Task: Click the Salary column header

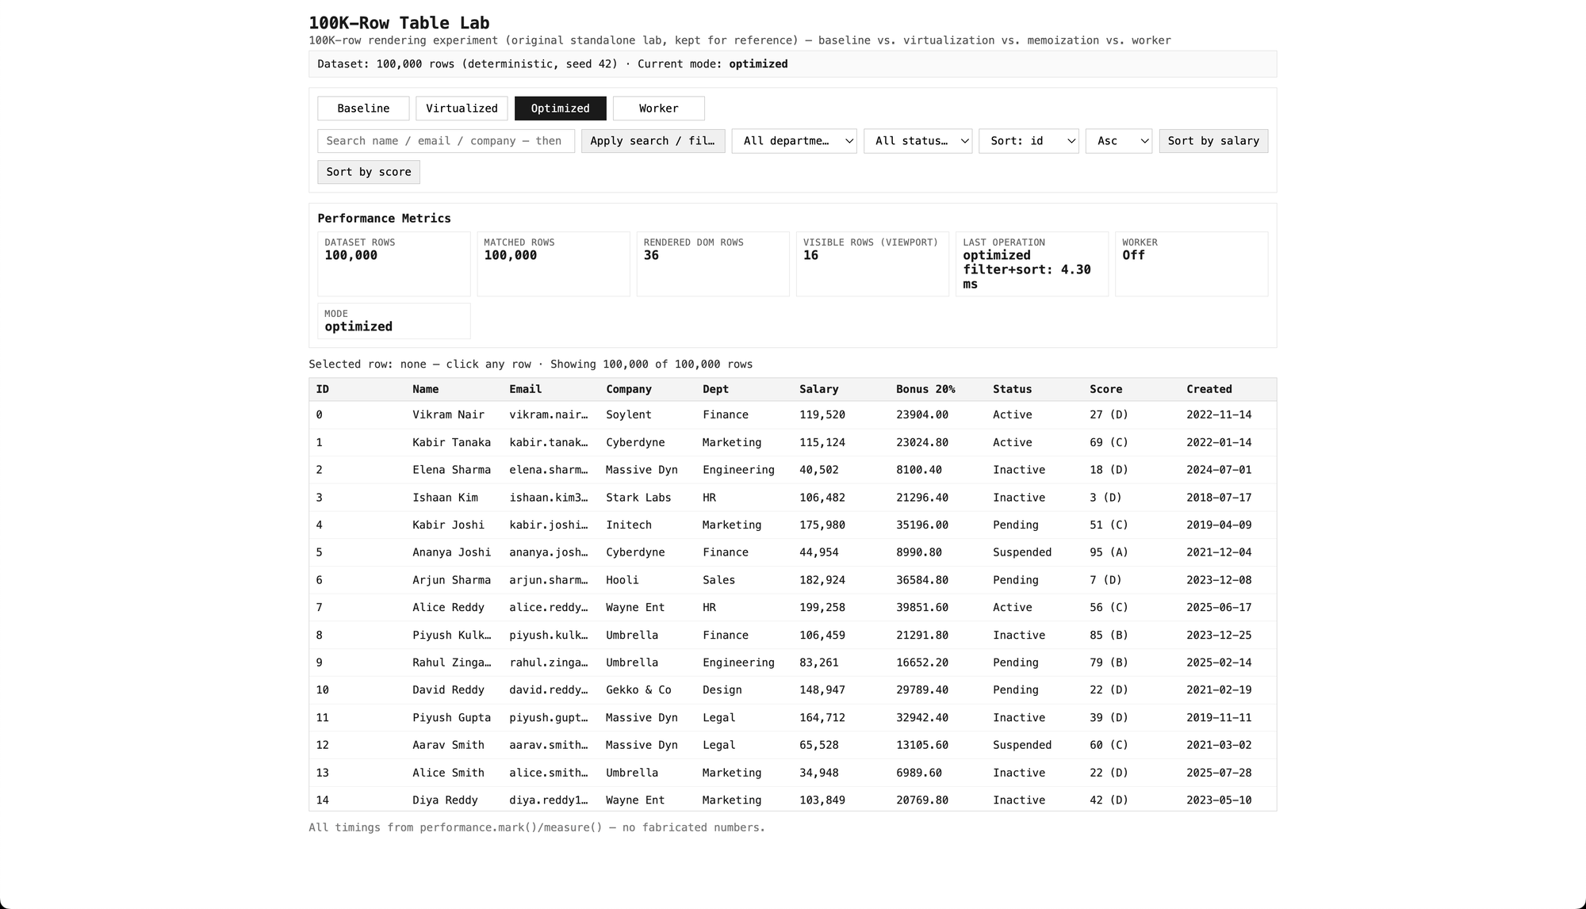Action: (818, 389)
